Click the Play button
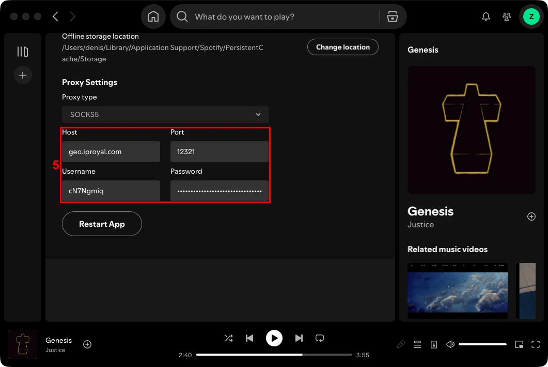Viewport: 548px width, 367px height. 274,338
